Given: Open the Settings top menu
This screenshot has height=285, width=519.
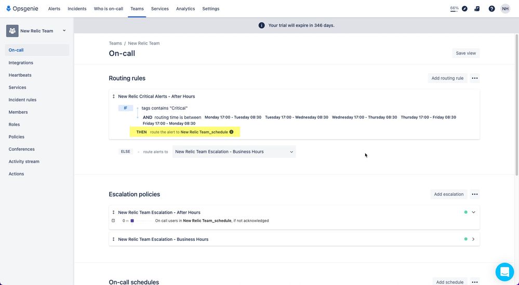Looking at the screenshot, I should [x=211, y=9].
